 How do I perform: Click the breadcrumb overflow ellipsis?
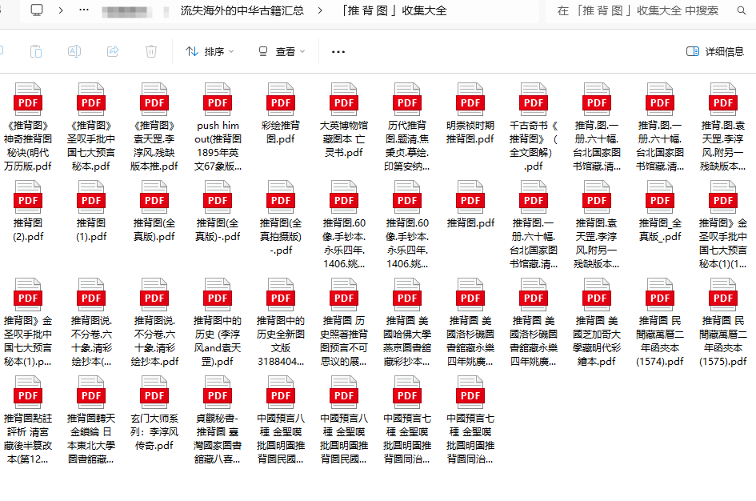83,10
